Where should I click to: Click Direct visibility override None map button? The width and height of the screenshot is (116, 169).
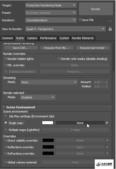pos(80,141)
